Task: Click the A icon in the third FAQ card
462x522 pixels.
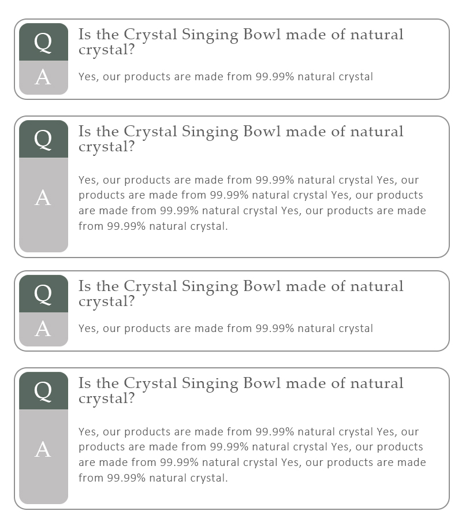Action: pyautogui.click(x=44, y=329)
